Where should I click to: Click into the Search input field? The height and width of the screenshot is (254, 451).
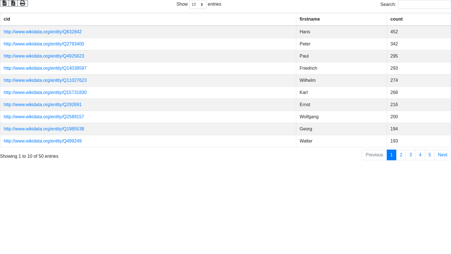424,5
